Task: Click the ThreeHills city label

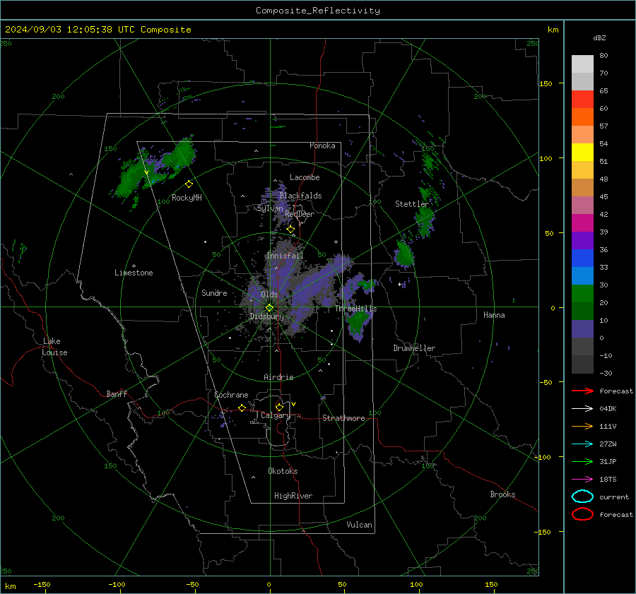Action: pos(355,309)
